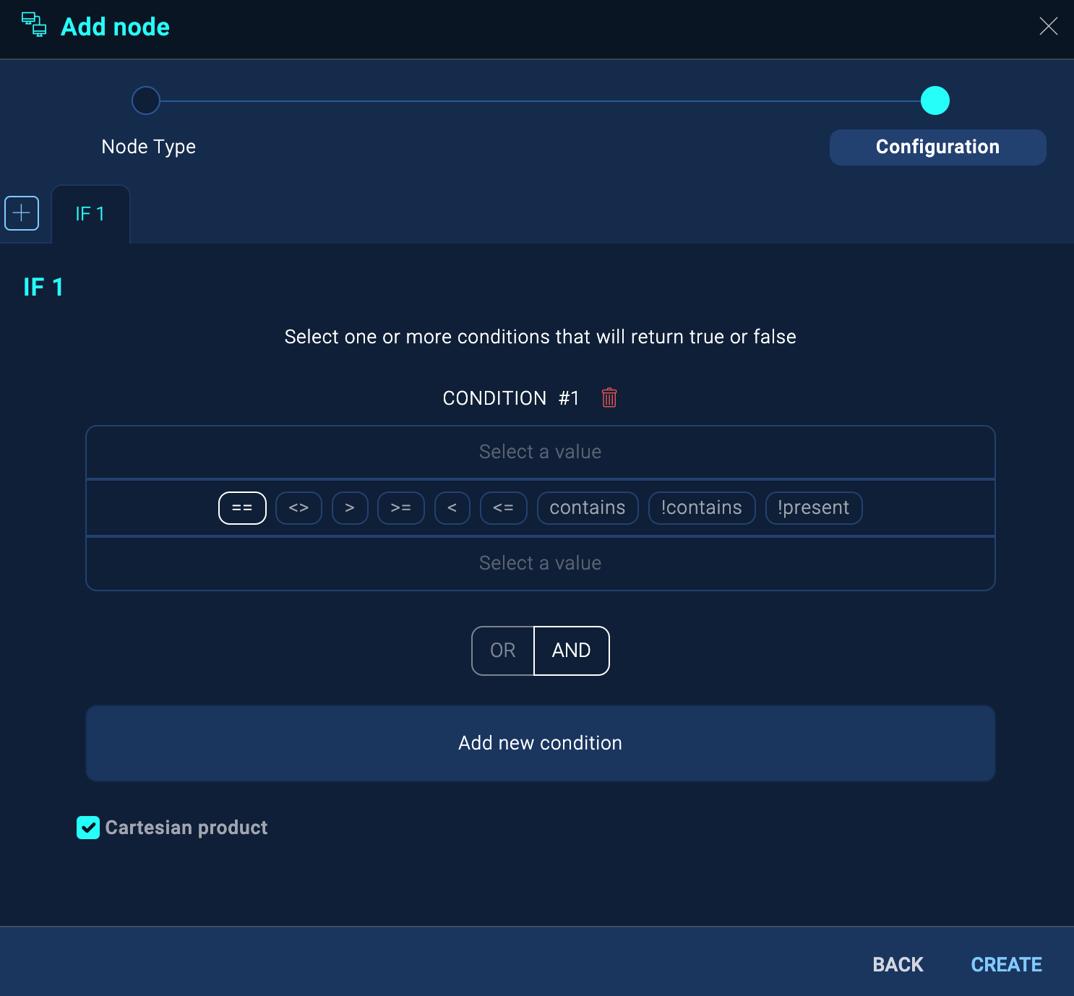1074x996 pixels.
Task: Delete Condition #1 using the trash icon
Action: (609, 398)
